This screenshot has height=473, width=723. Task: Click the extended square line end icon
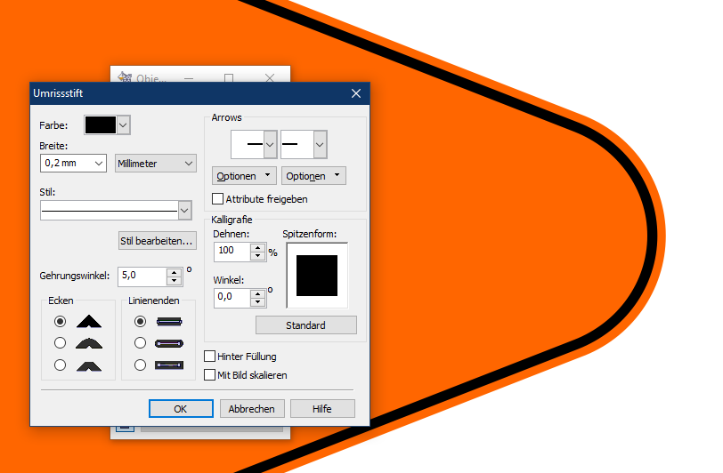[169, 365]
